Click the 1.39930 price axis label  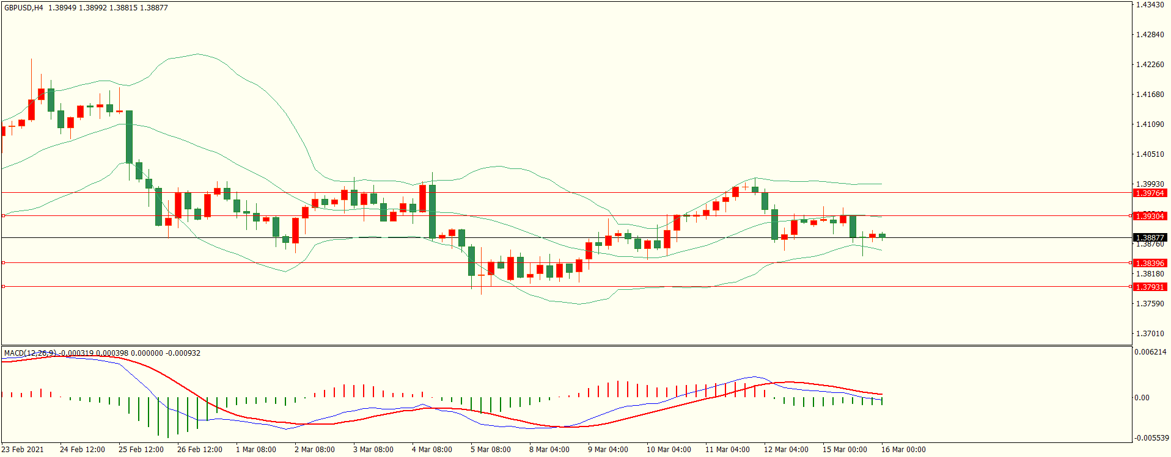click(1150, 184)
